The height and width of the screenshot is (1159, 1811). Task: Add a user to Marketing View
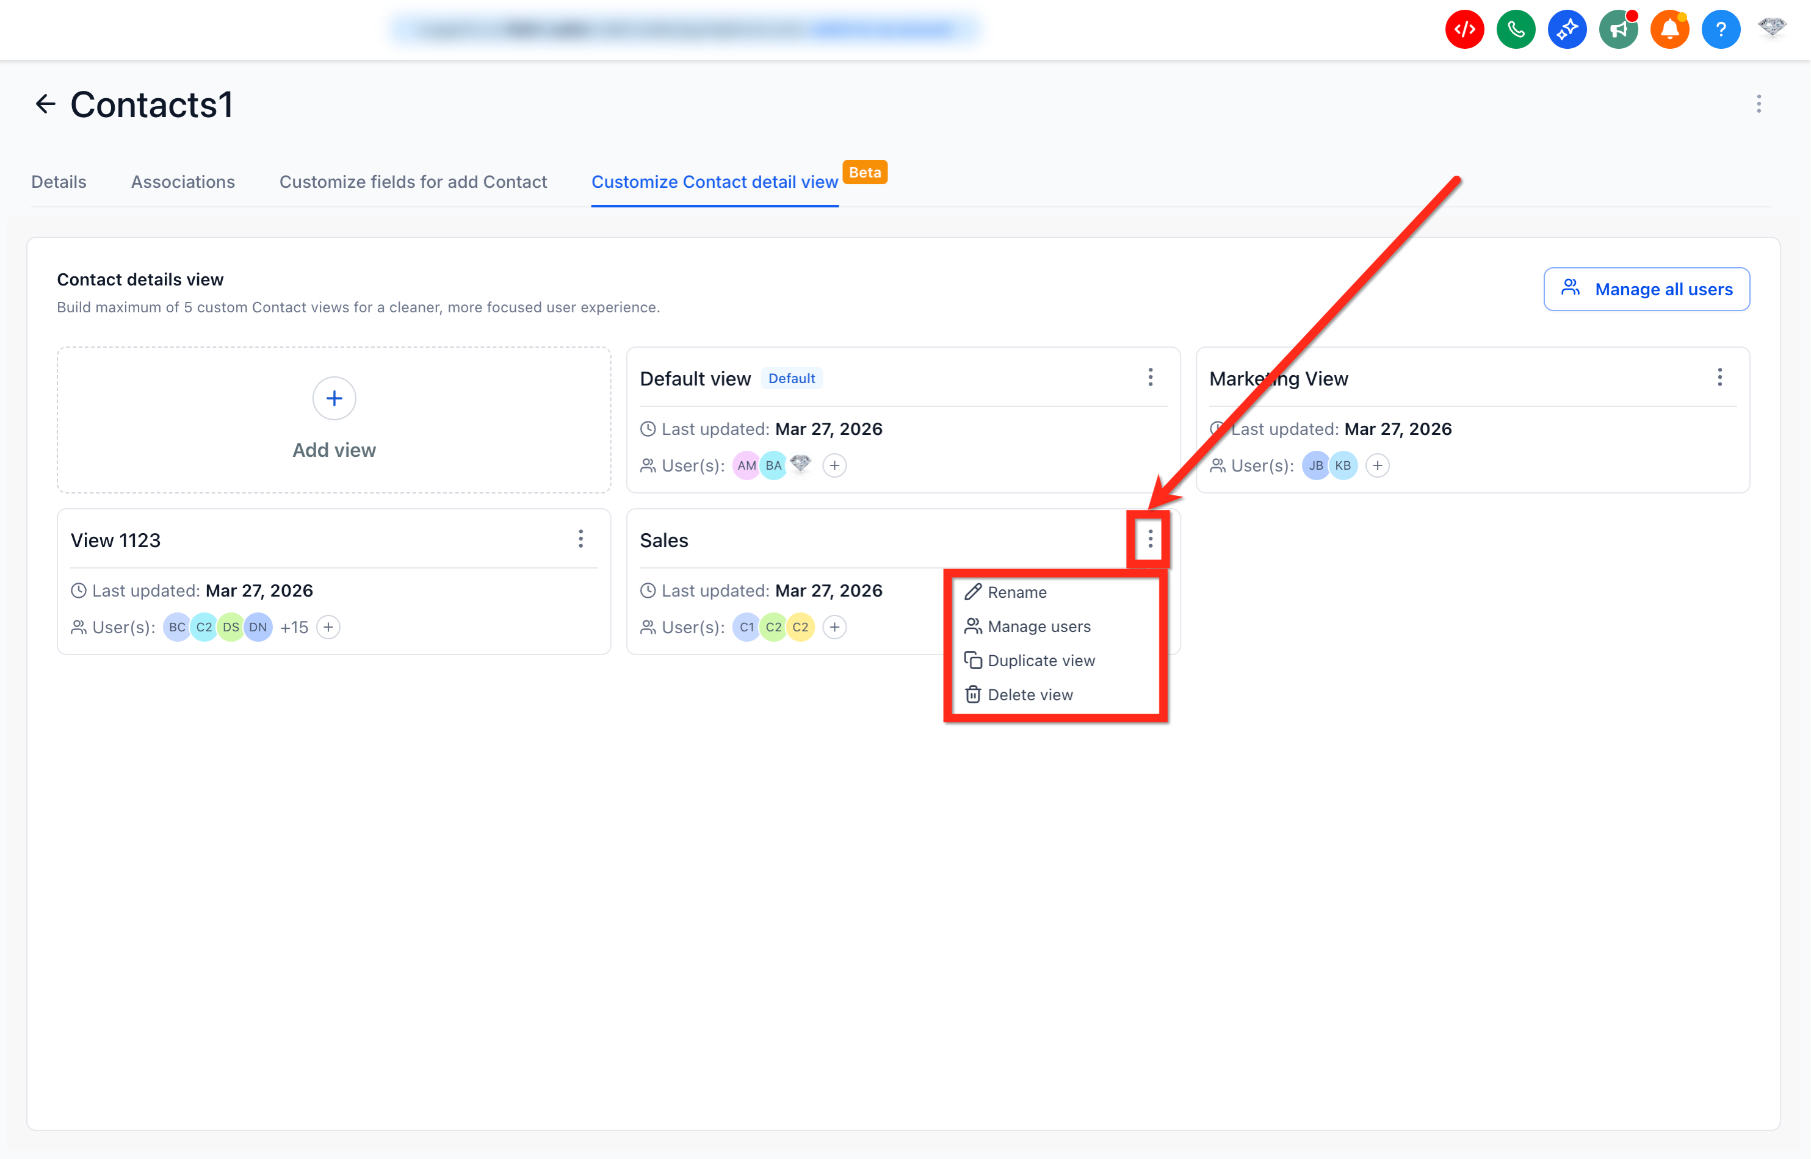1377,466
